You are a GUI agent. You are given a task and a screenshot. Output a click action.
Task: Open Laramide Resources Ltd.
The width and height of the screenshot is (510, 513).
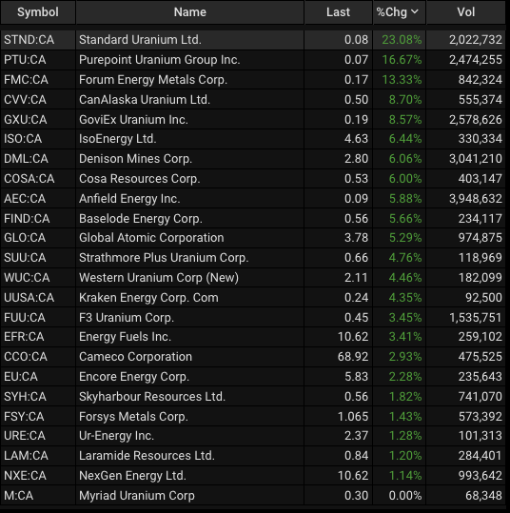147,456
